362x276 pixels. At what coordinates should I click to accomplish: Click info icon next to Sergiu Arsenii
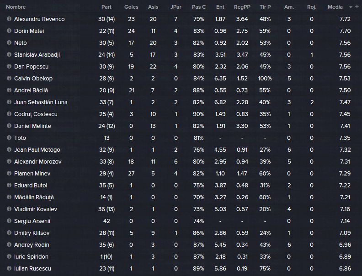coord(9,221)
